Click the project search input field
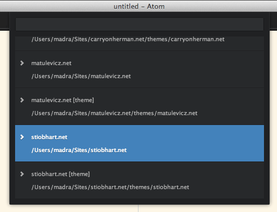The width and height of the screenshot is (277, 212). click(x=140, y=24)
